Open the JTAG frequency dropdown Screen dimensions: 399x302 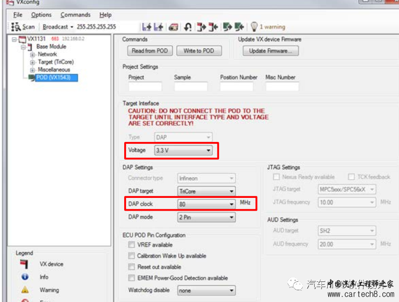click(347, 202)
